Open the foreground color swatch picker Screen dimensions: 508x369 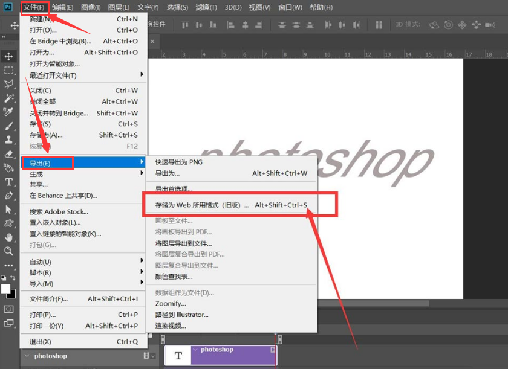5,288
